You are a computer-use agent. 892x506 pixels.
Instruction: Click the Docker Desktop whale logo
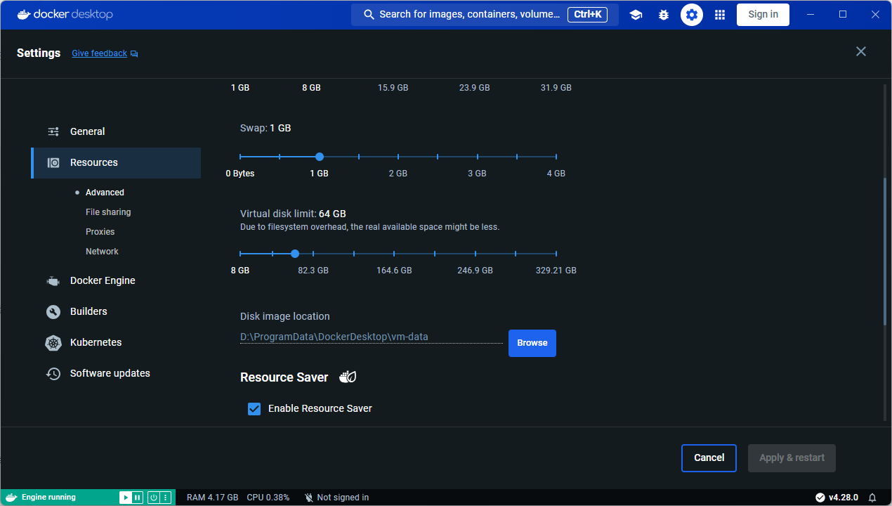click(25, 14)
